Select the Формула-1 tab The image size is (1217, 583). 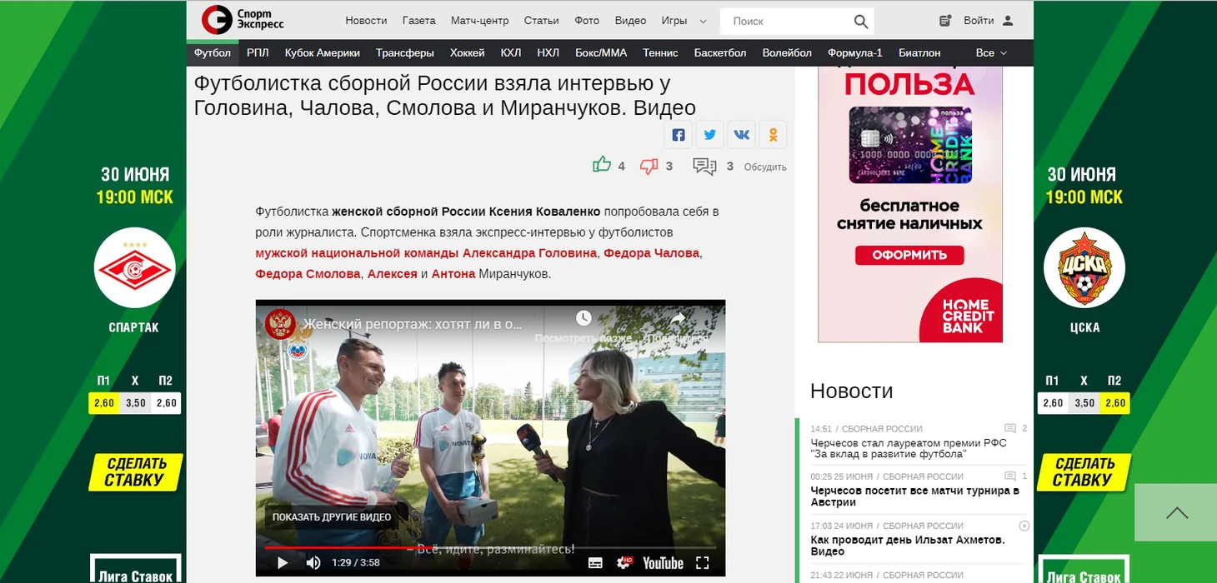point(855,52)
